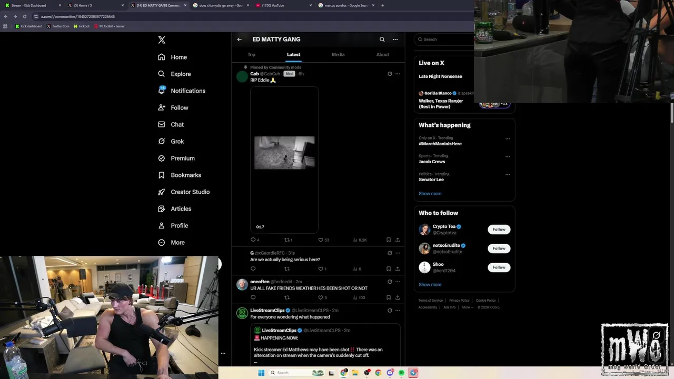This screenshot has width=674, height=379.
Task: Open options for #MarchManiaIsHere trend
Action: pyautogui.click(x=508, y=139)
